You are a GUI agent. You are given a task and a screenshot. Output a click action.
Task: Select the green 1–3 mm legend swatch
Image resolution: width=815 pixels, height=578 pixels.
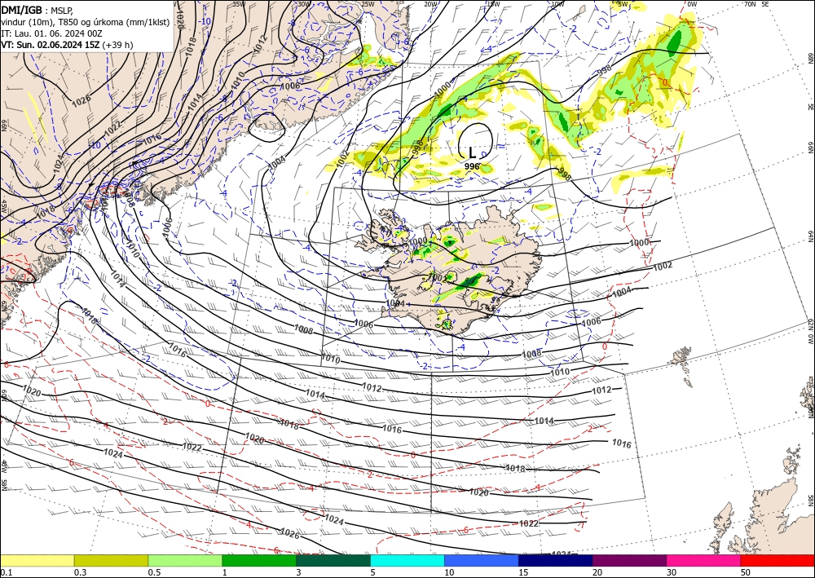pos(259,560)
